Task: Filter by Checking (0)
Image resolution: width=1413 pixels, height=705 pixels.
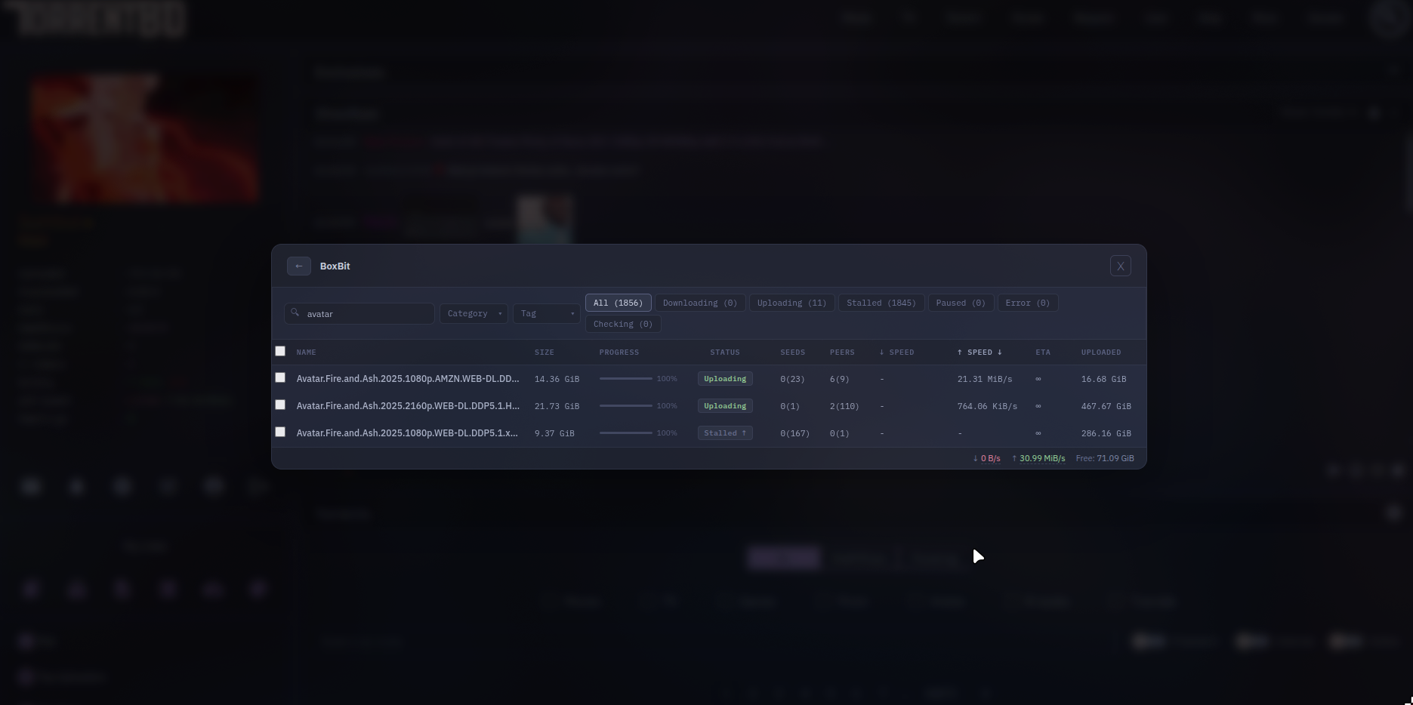Action: 622,324
